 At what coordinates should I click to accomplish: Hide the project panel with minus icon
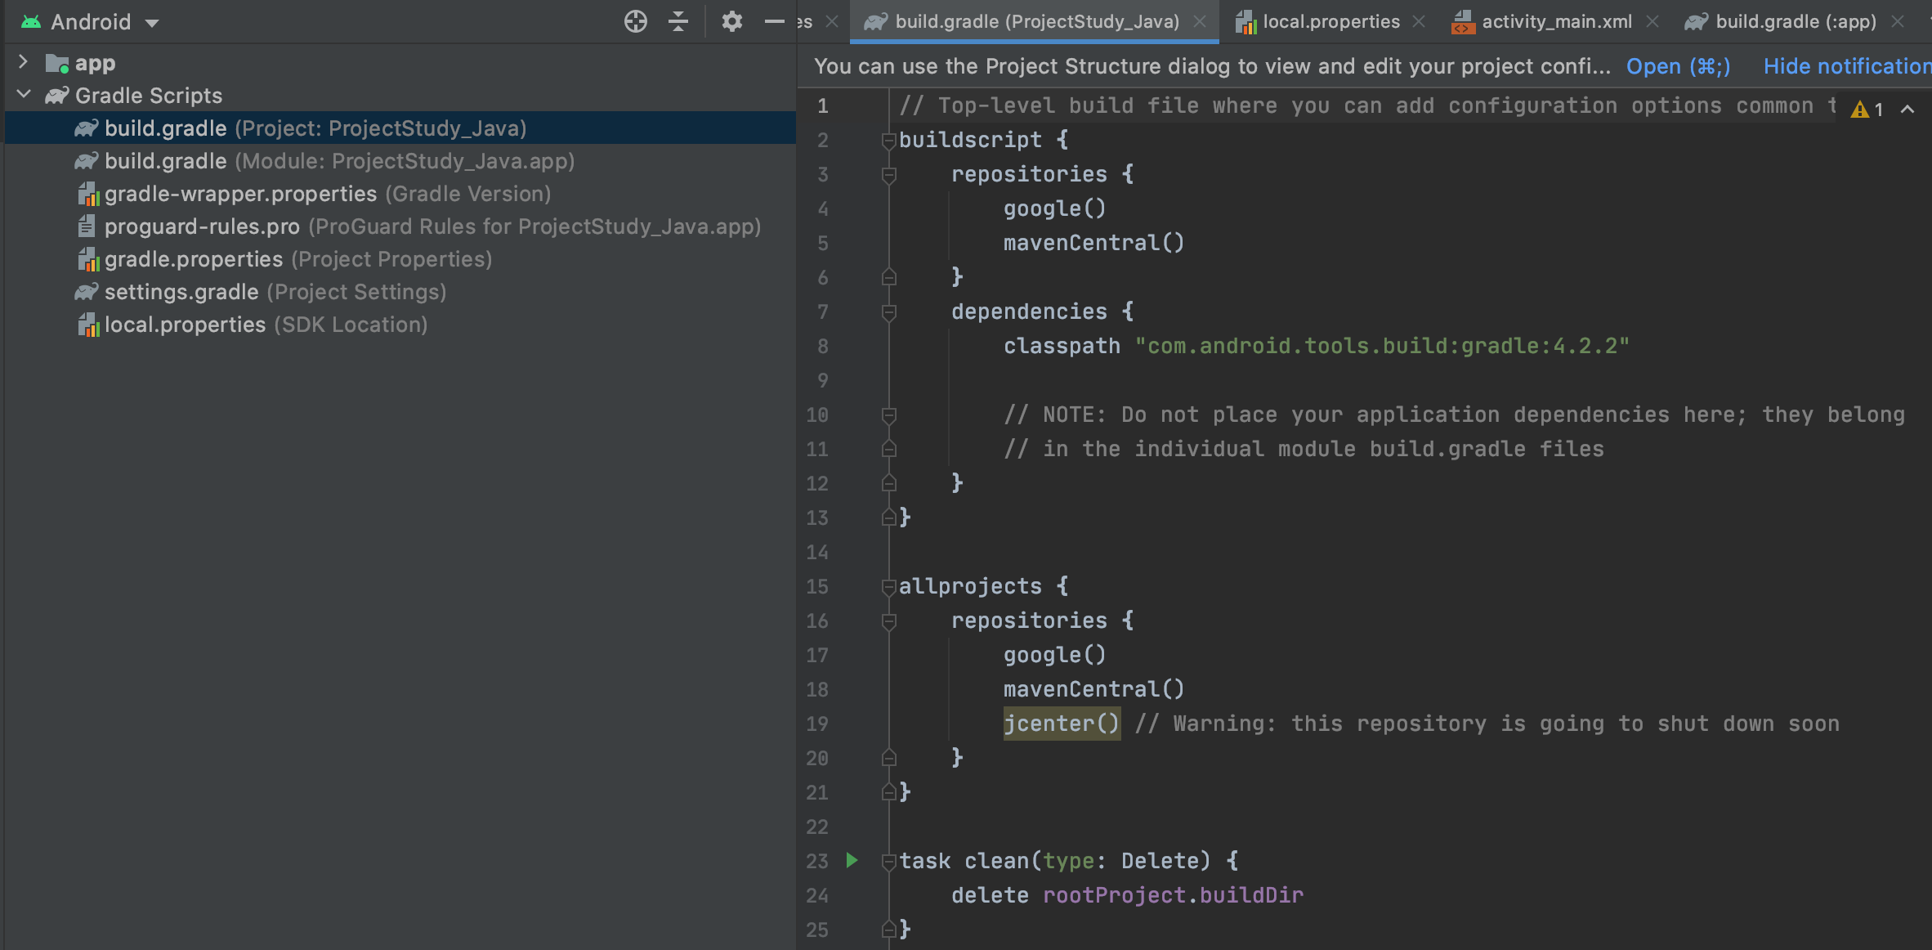coord(773,21)
